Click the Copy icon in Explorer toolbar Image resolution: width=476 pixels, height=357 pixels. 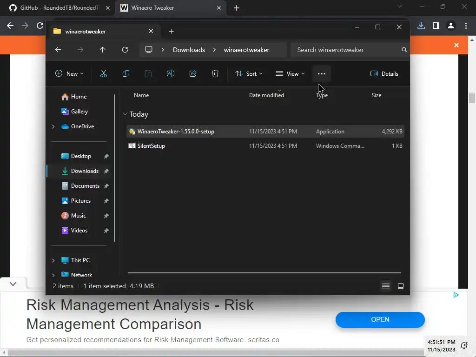(x=126, y=73)
